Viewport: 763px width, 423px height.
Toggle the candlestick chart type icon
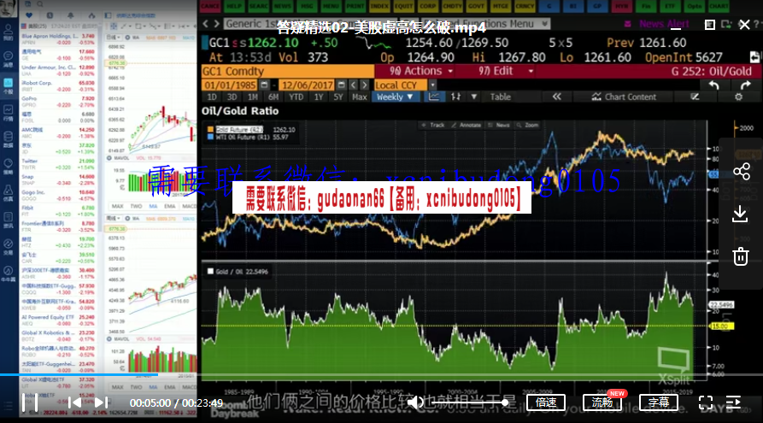(456, 97)
